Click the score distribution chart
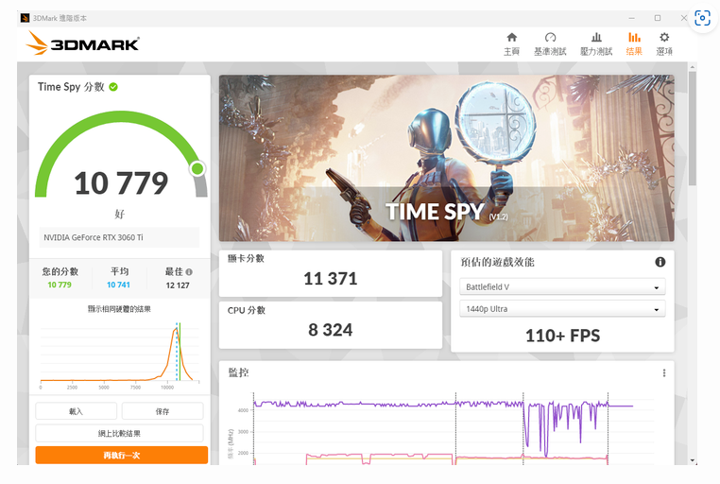 (119, 354)
